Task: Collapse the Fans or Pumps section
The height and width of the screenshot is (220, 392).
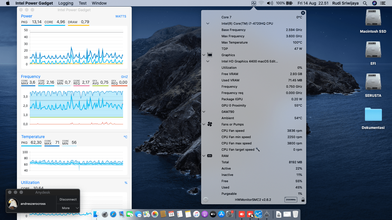Action: 204,124
